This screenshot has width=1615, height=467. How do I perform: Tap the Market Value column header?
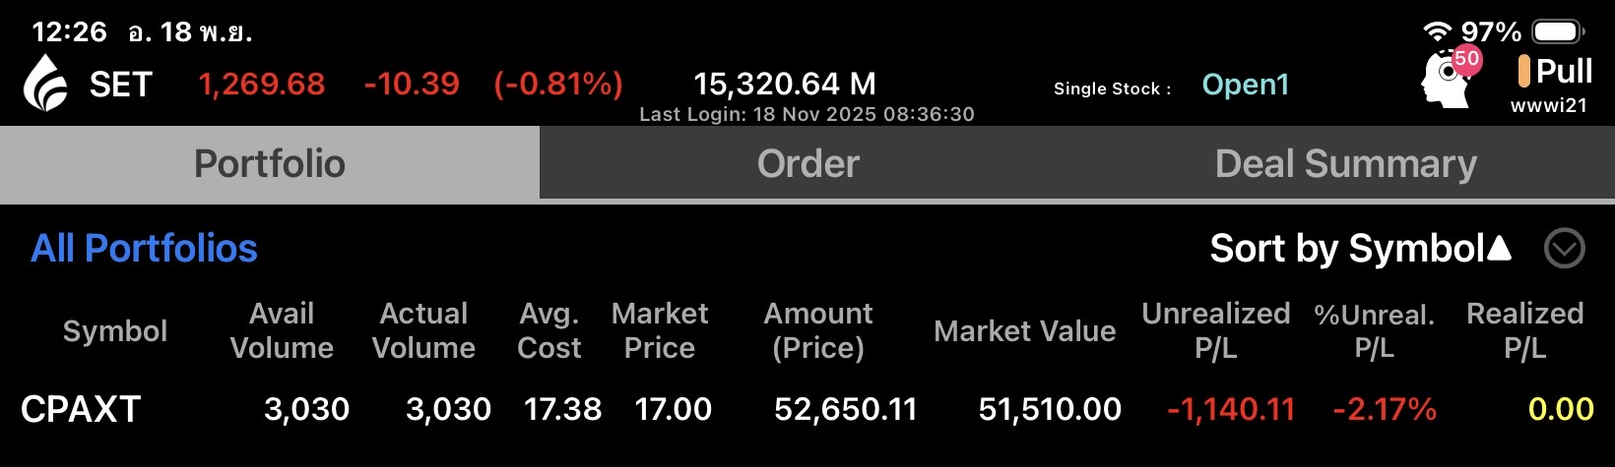pyautogui.click(x=1024, y=331)
